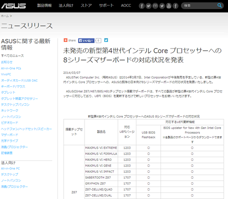Click the Twitter icon between mixi and YouTube icons
This screenshot has width=228, height=199.
click(162, 6)
